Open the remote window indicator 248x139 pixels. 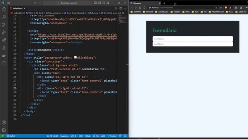(3, 136)
